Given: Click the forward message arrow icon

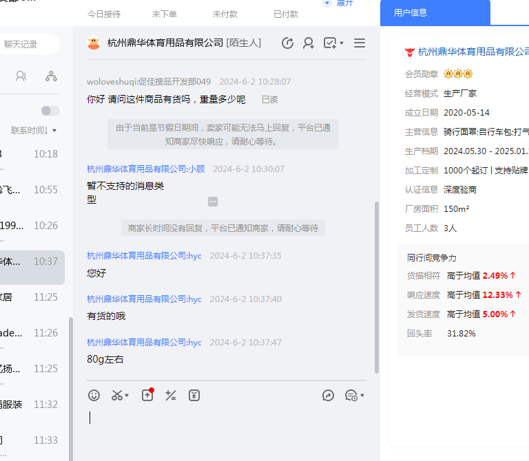Looking at the screenshot, I should [328, 395].
